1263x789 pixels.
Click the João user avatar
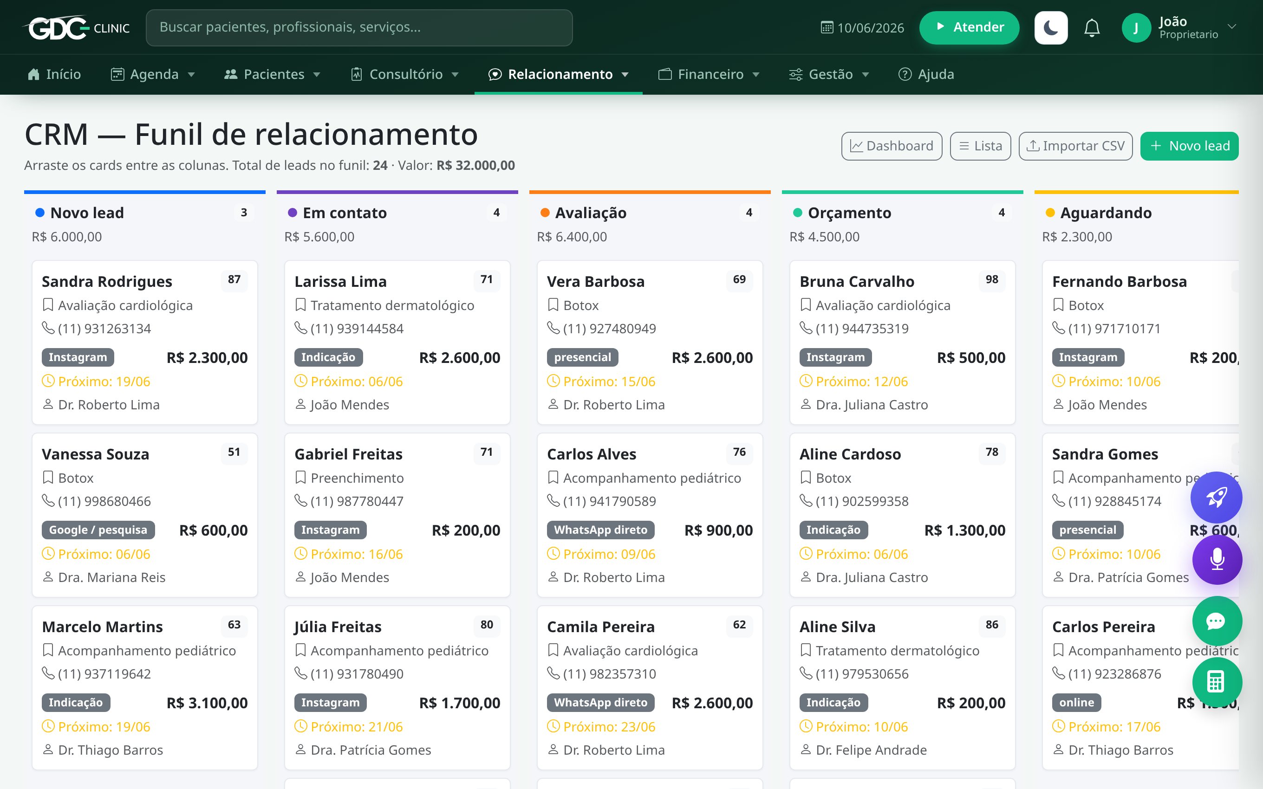[x=1136, y=27]
